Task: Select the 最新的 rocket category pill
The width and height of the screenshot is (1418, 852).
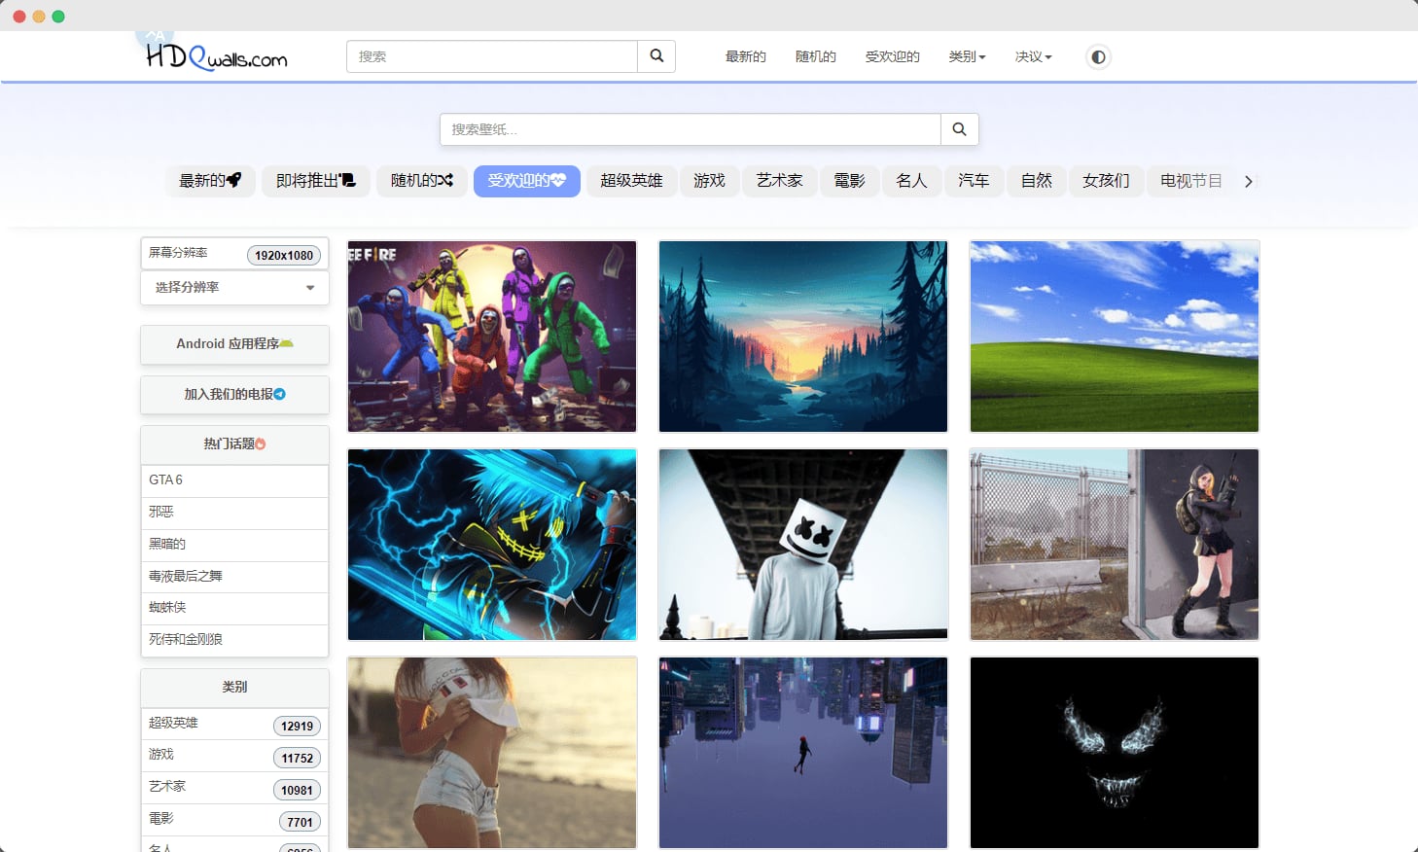Action: [209, 181]
